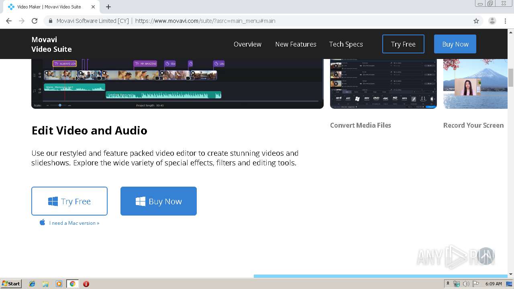The image size is (514, 289).
Task: Click the Windows logo in Try Free button
Action: coord(53,201)
